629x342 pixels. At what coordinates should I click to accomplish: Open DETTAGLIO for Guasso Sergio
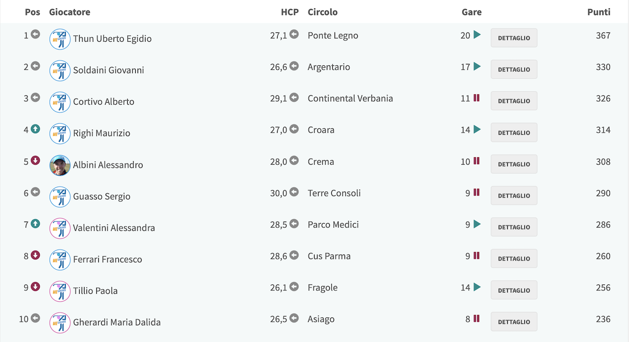(x=514, y=196)
